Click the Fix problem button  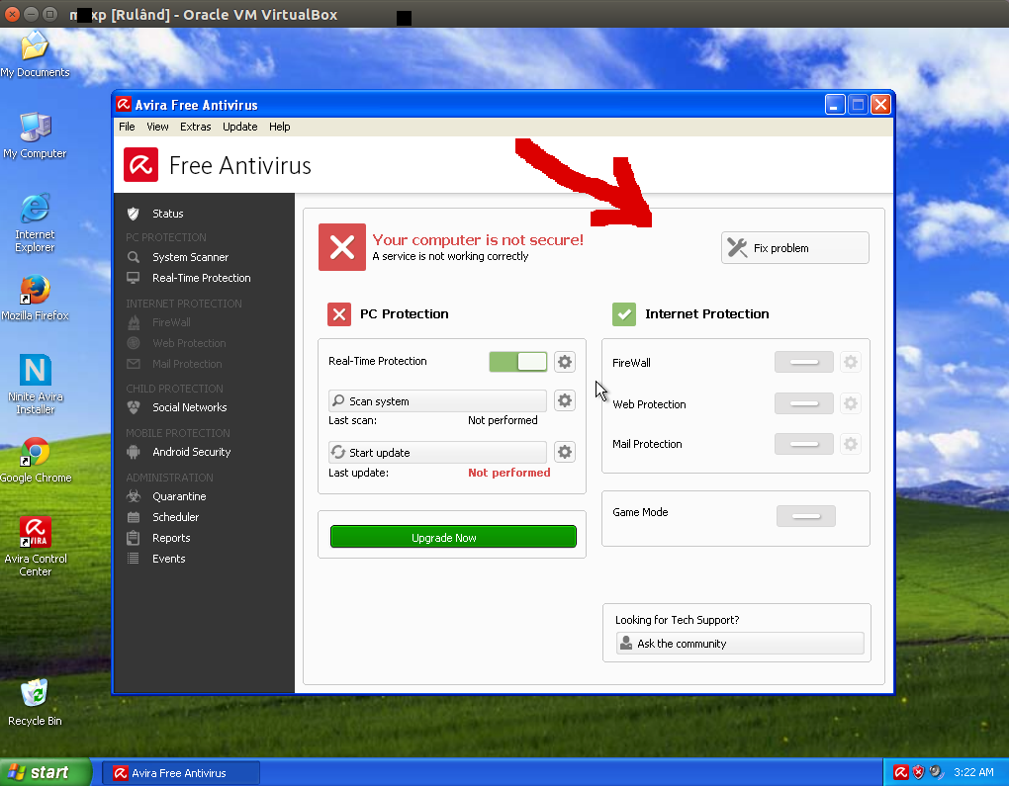(x=794, y=247)
